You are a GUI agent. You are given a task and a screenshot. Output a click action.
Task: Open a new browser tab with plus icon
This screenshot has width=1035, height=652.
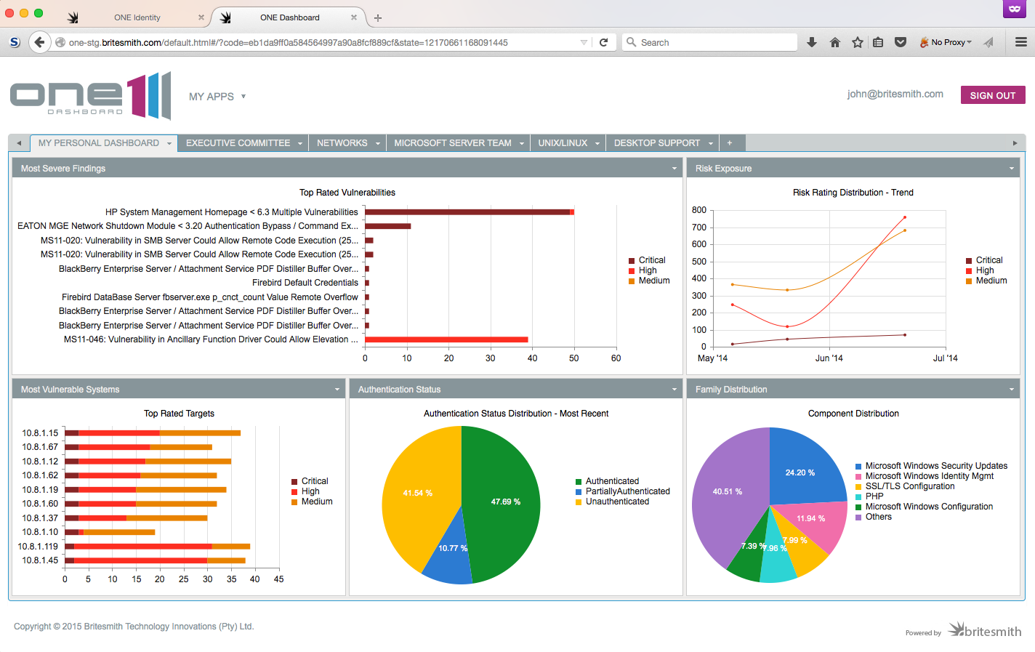(x=378, y=17)
